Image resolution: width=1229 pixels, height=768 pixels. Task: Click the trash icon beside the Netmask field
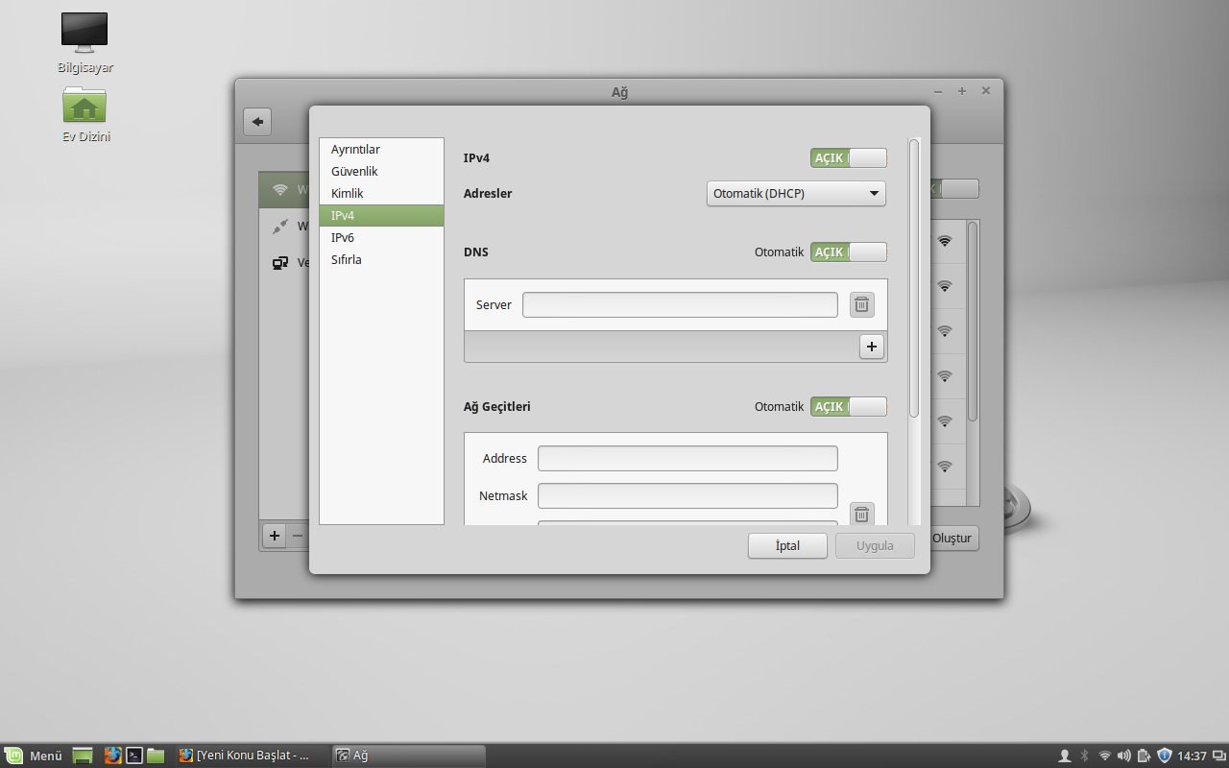[862, 515]
